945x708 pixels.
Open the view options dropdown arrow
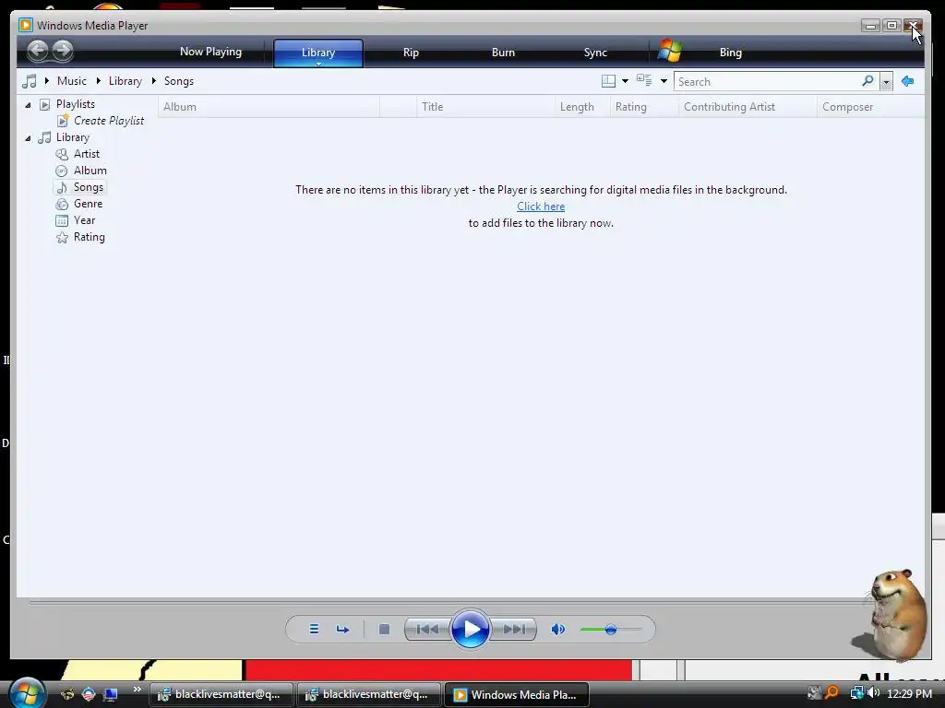[x=664, y=81]
